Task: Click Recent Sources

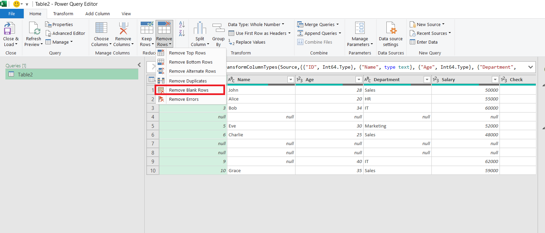Action: tap(430, 33)
